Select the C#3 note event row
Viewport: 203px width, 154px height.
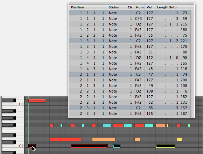click(129, 19)
